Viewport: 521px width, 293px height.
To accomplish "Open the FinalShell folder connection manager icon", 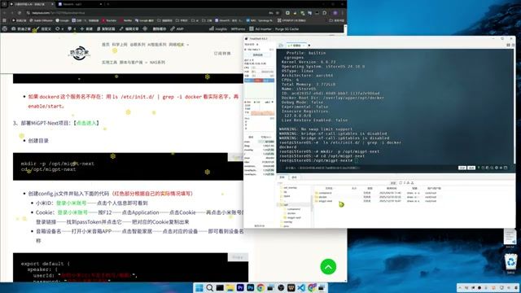I will pos(281,46).
